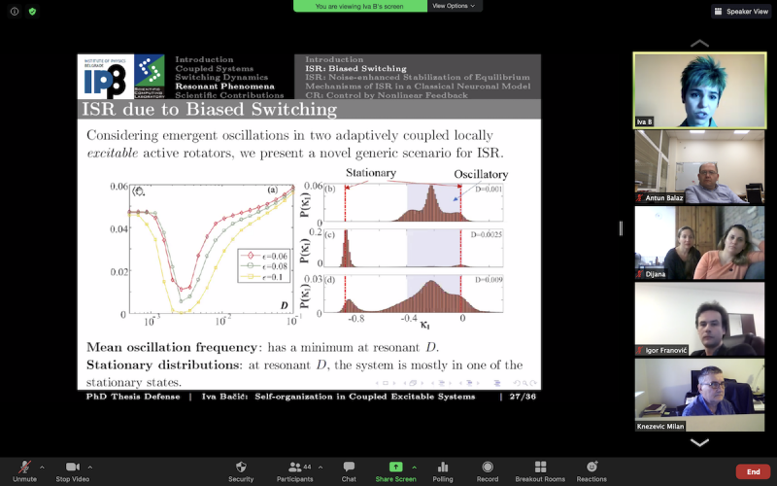Click the green encryption shield icon
The image size is (777, 486).
click(x=32, y=11)
